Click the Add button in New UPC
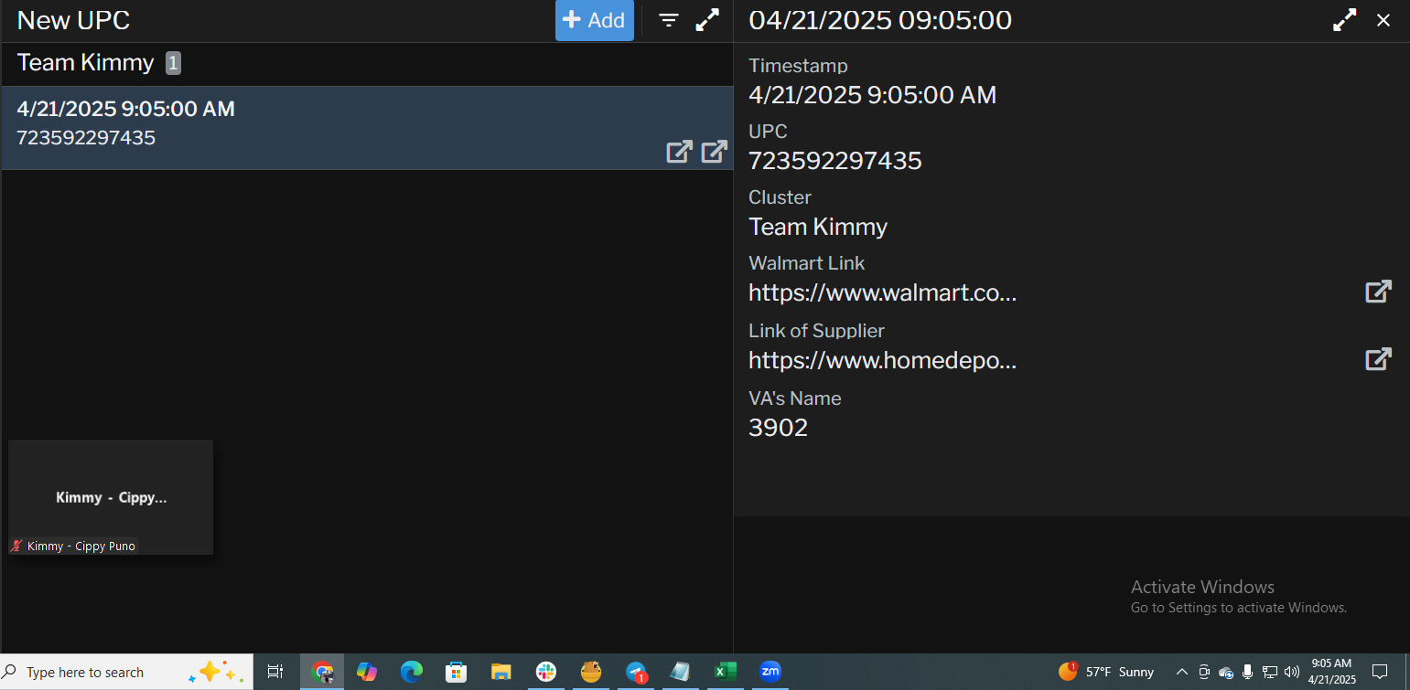Screen dimensions: 1410x690 (x=594, y=20)
